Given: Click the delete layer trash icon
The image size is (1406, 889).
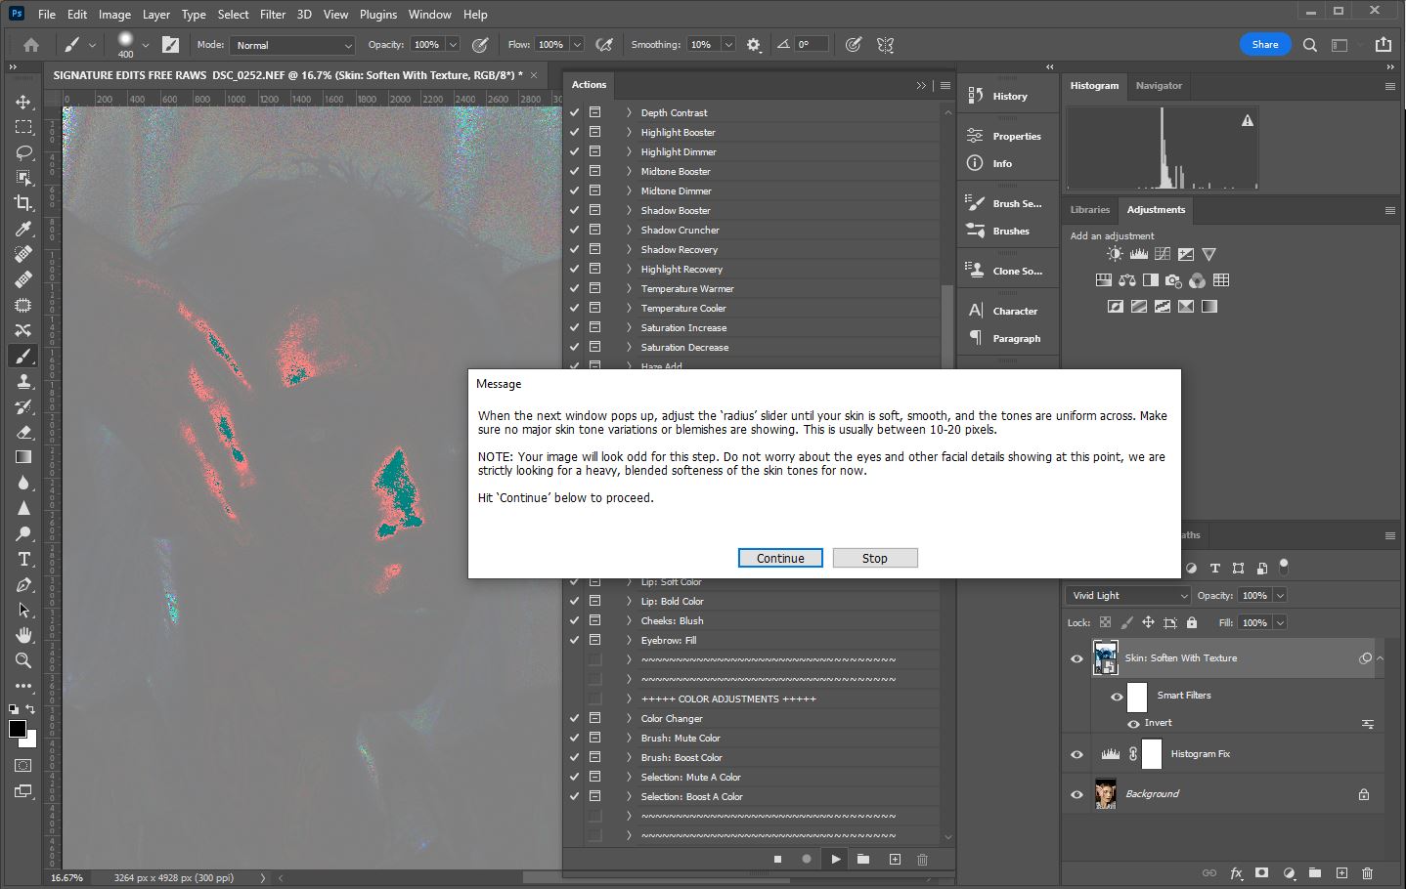Looking at the screenshot, I should coord(1367,872).
